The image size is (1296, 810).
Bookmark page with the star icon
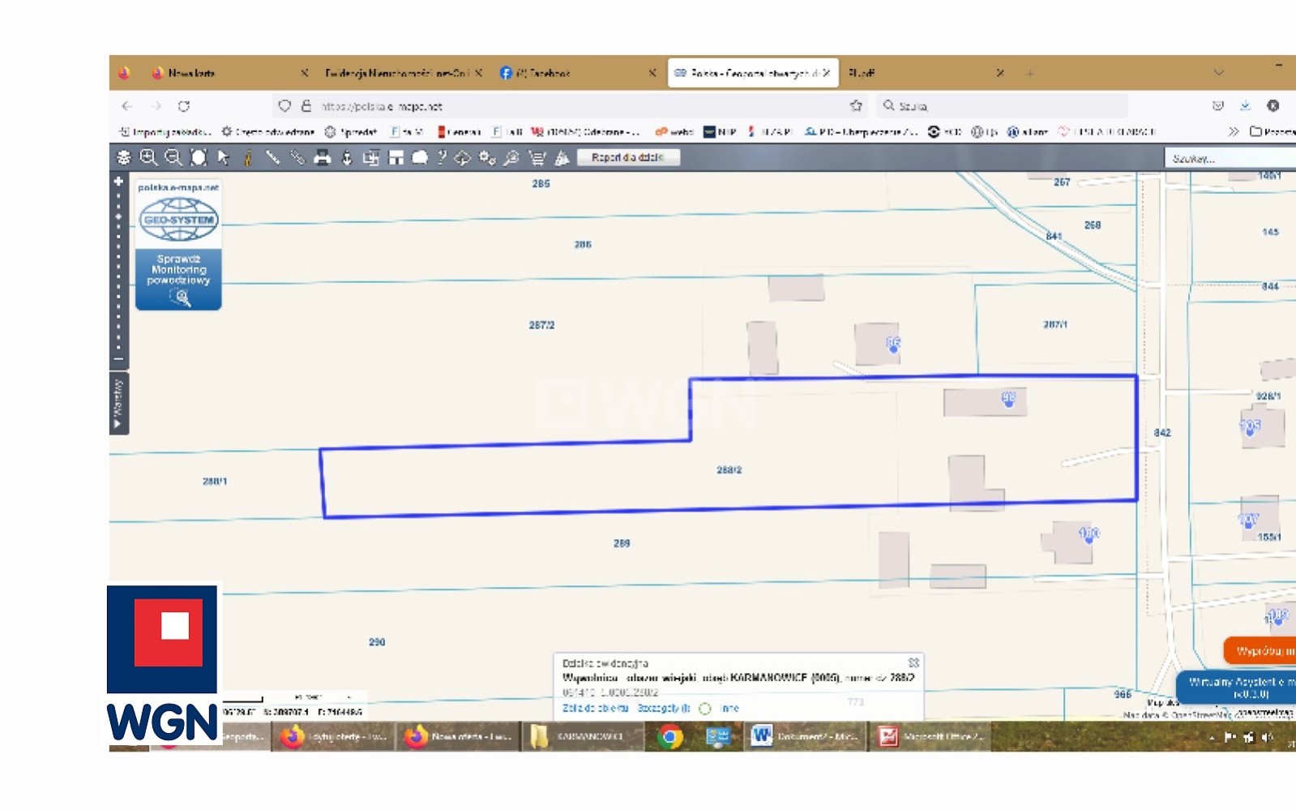click(856, 106)
